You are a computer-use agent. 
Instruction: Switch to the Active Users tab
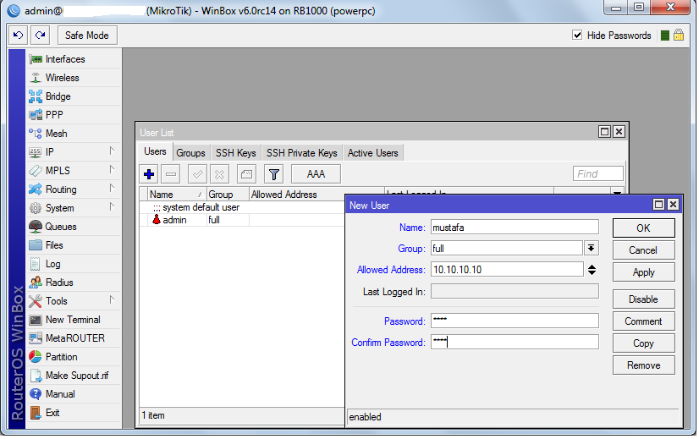pos(372,153)
